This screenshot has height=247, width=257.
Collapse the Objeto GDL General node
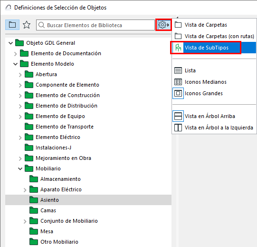(x=11, y=43)
